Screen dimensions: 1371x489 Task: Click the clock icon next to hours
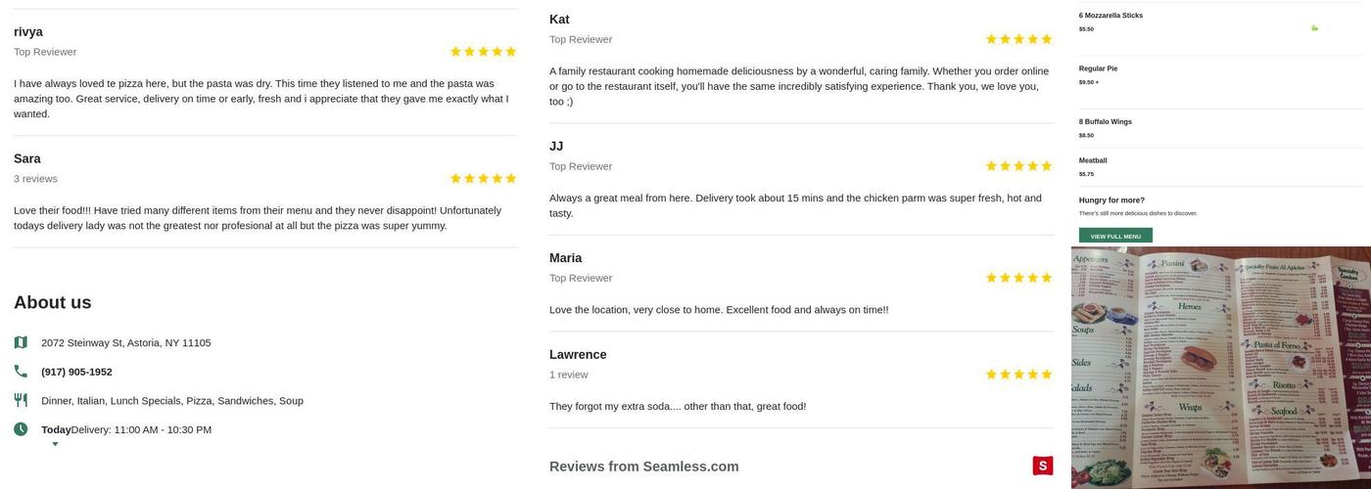point(21,429)
